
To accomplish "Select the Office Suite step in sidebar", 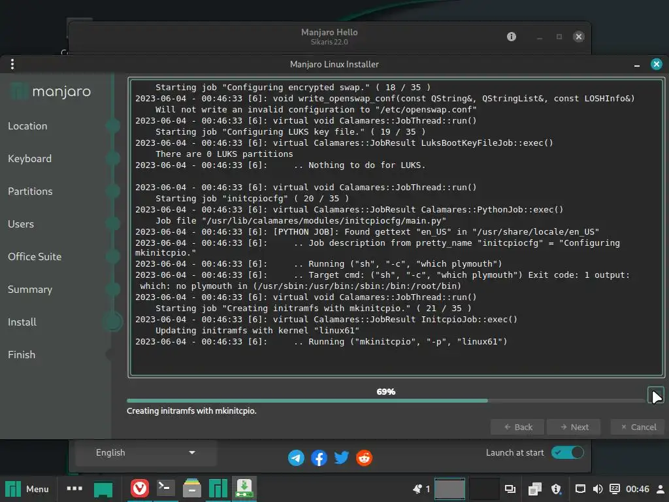I will 35,256.
